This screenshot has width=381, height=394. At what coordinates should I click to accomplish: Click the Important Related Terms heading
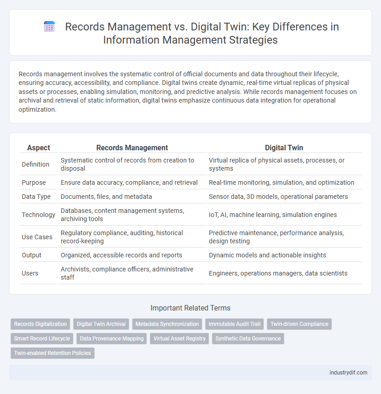[190, 308]
